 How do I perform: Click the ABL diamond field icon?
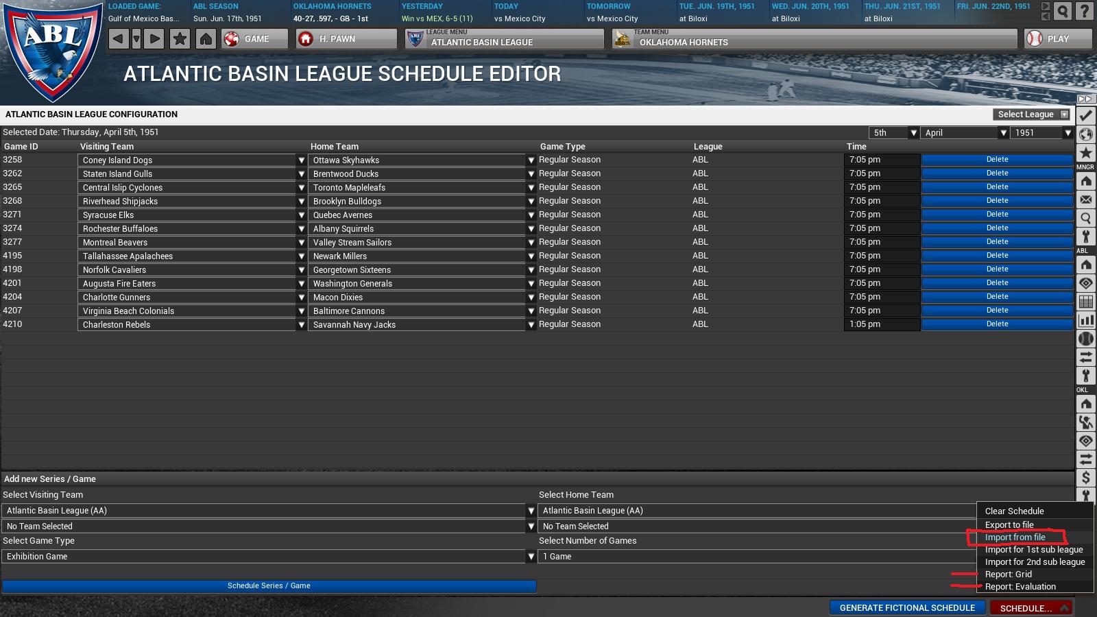1086,283
